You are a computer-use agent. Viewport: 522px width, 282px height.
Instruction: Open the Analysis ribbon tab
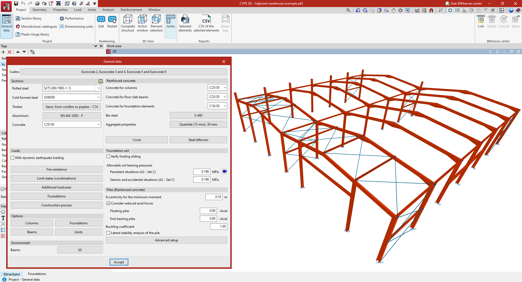click(108, 10)
